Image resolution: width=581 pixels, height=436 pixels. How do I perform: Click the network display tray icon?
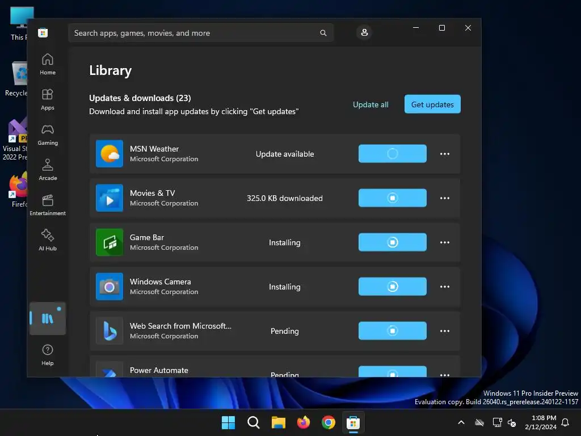497,422
